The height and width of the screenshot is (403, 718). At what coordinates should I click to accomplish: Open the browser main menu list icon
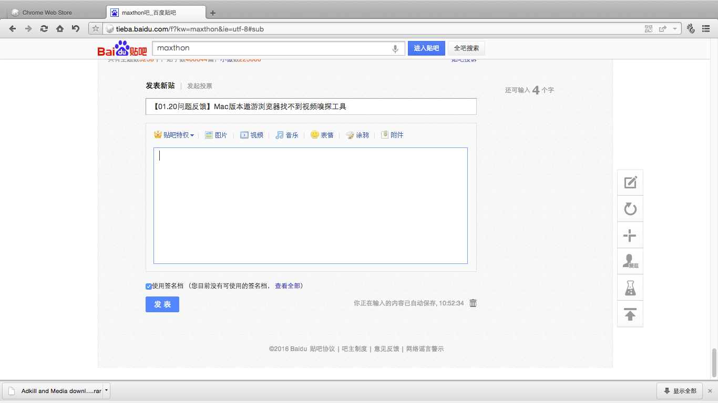click(706, 29)
